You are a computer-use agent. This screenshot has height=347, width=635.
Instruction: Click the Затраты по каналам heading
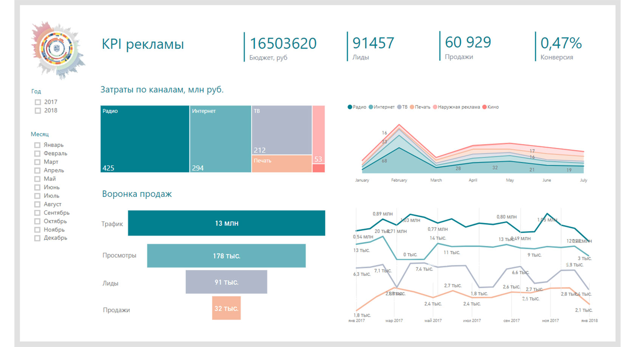click(x=162, y=90)
